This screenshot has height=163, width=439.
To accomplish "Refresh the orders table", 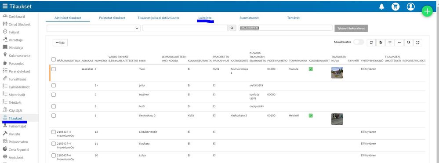I will [371, 42].
